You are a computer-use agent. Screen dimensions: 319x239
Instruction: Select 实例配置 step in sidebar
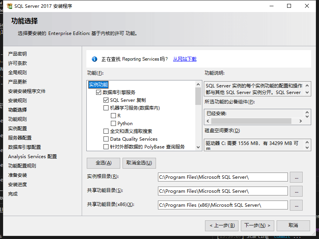[x=18, y=129]
